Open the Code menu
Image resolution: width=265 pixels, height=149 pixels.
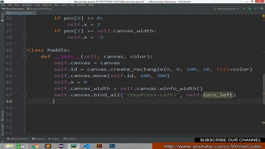tap(37, 5)
